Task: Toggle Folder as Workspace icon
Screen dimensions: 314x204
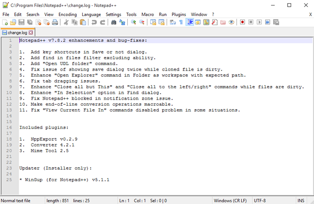Action: click(223, 22)
